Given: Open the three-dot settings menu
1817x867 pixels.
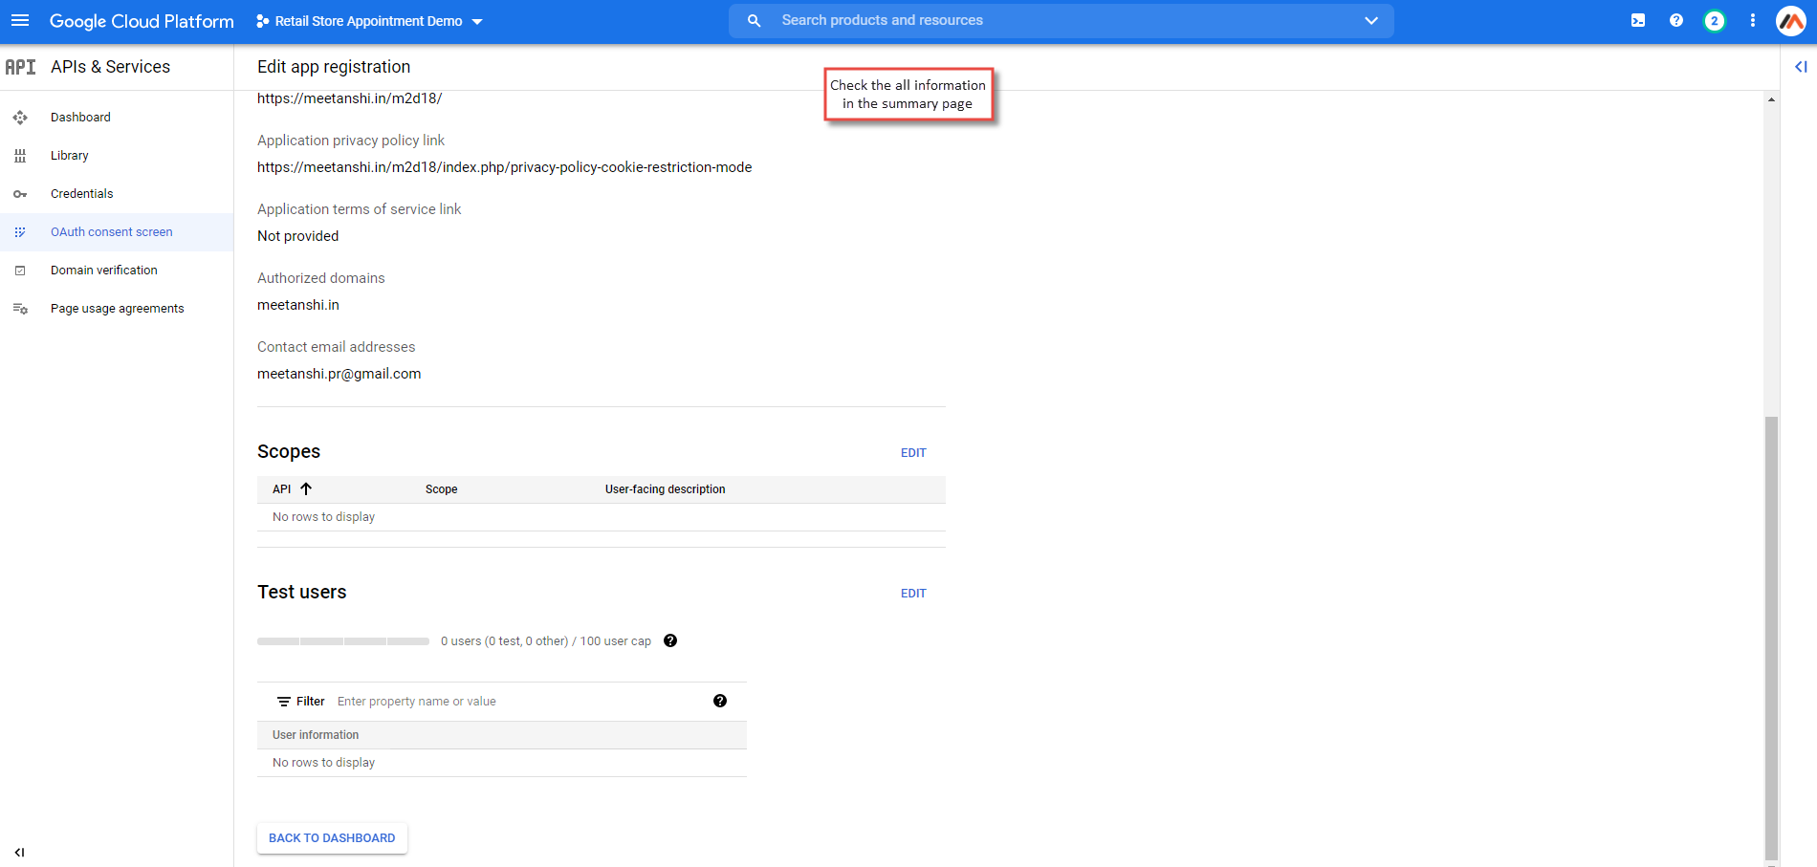Looking at the screenshot, I should click(x=1753, y=20).
